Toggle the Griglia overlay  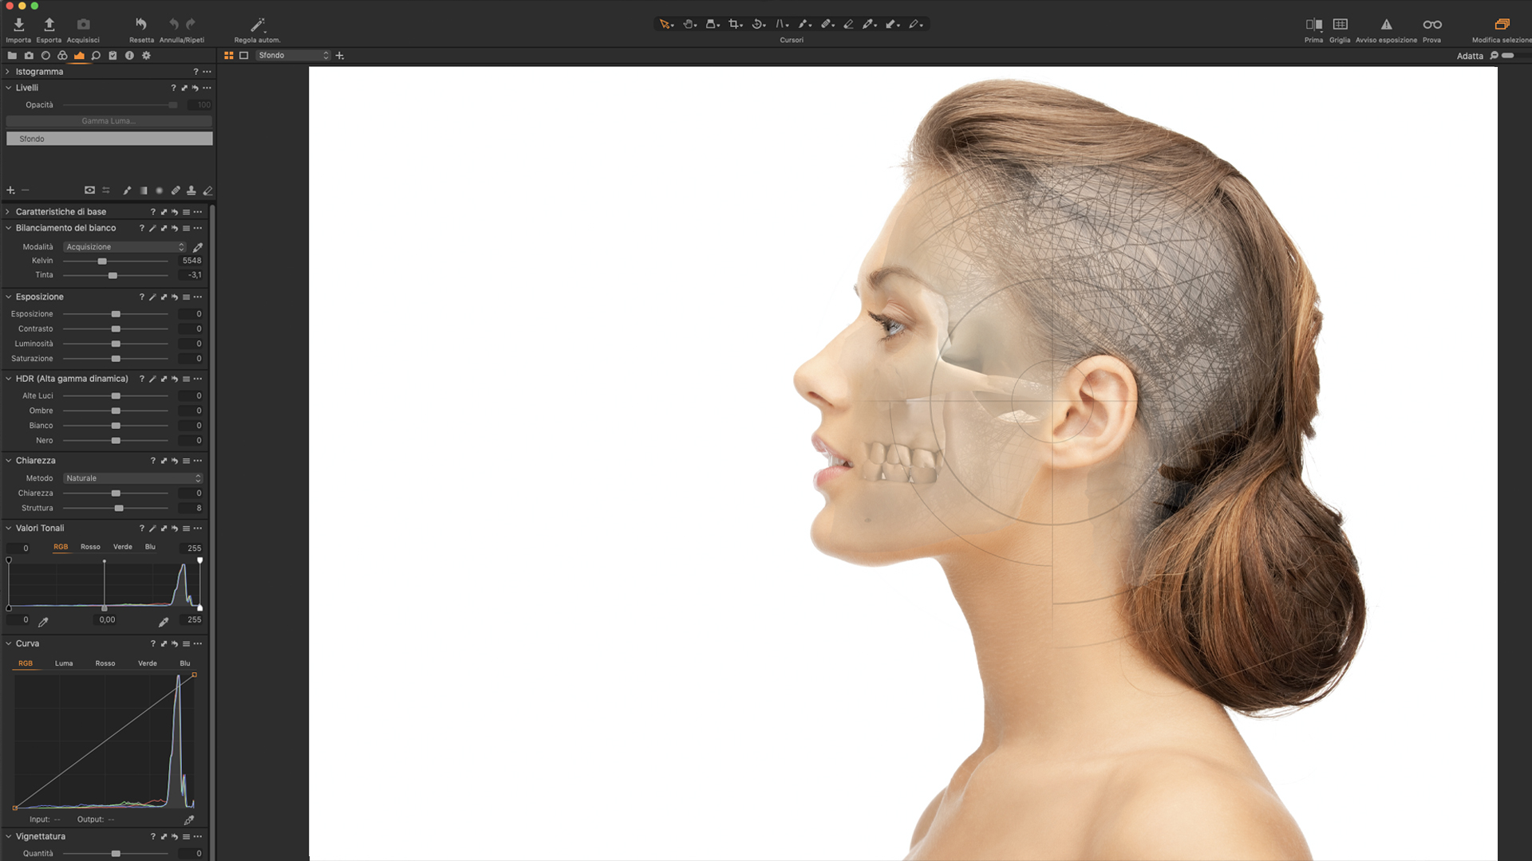tap(1340, 25)
